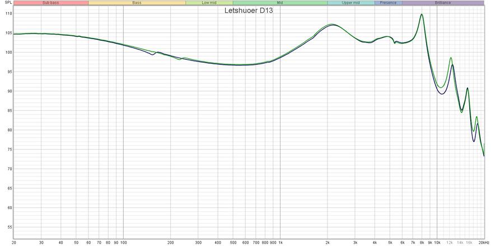Click the 6k frequency axis label
Viewport: 491px width, 246px height.
click(x=403, y=243)
